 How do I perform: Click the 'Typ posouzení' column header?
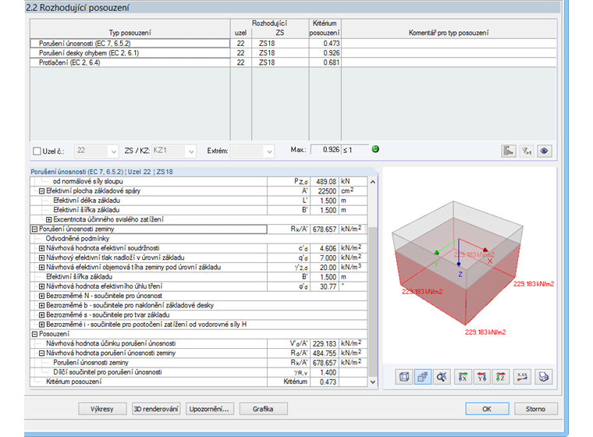click(130, 29)
